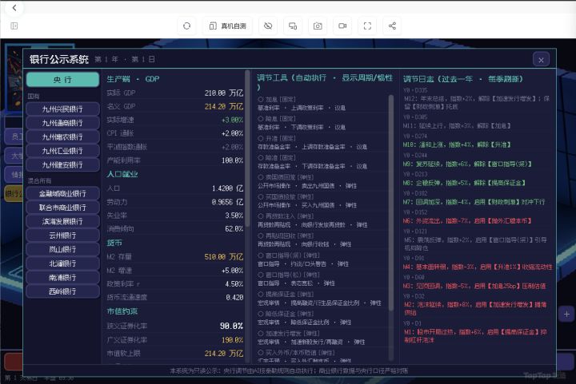576x384 pixels.
Task: Open 九州健安银行 in bank list
Action: (x=63, y=164)
